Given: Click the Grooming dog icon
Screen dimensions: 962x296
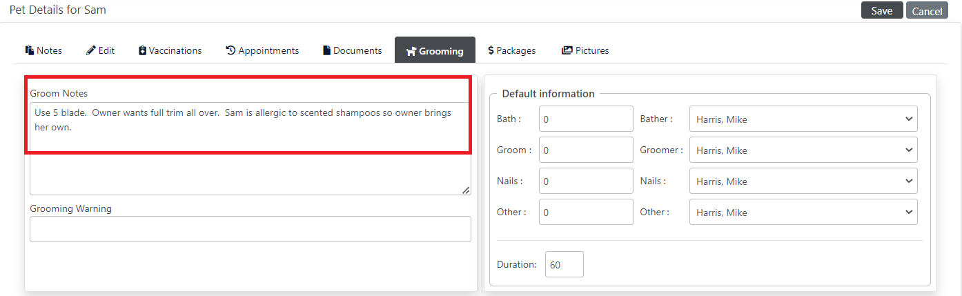Looking at the screenshot, I should click(x=411, y=51).
